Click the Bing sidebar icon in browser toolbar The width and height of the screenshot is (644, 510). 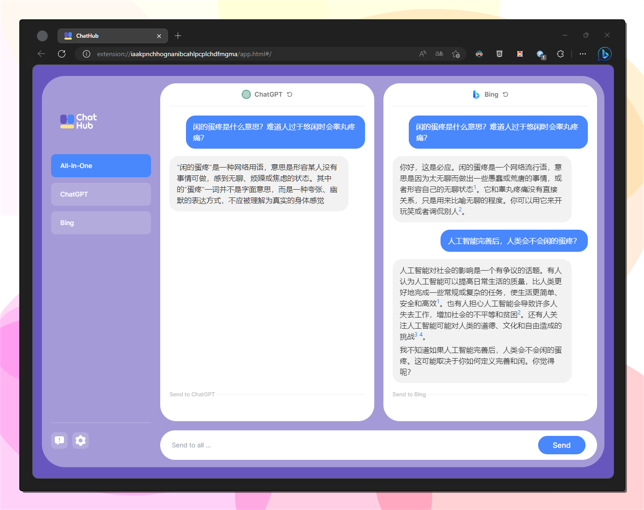coord(604,54)
